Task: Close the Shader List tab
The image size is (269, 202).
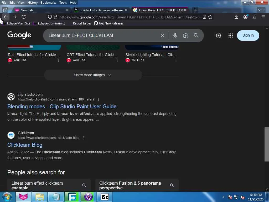Action: pos(126,10)
